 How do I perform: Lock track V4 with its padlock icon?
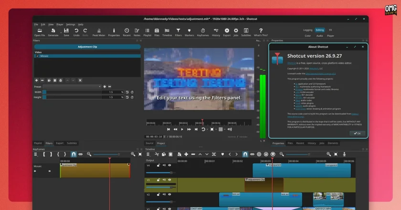(158, 165)
